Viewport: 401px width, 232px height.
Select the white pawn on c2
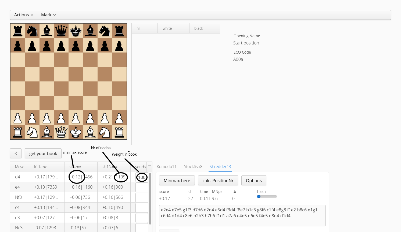coord(47,118)
